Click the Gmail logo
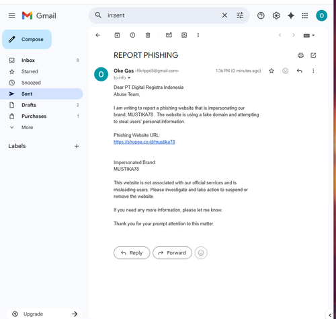This screenshot has height=319, width=336. (39, 15)
